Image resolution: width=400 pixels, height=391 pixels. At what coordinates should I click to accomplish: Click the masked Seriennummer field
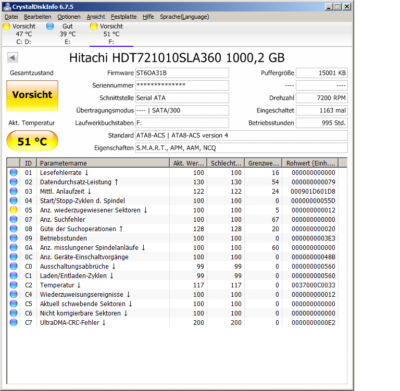pyautogui.click(x=182, y=85)
